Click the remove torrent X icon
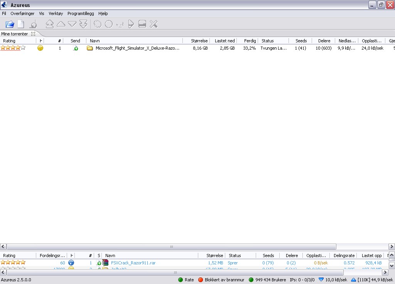This screenshot has width=395, height=284. [x=154, y=24]
